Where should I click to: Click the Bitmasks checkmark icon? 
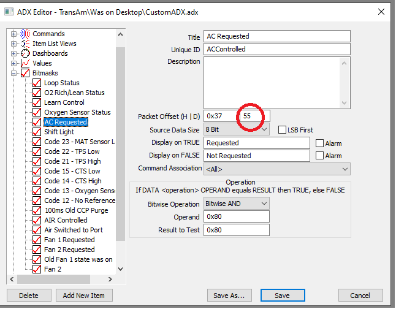[25, 73]
